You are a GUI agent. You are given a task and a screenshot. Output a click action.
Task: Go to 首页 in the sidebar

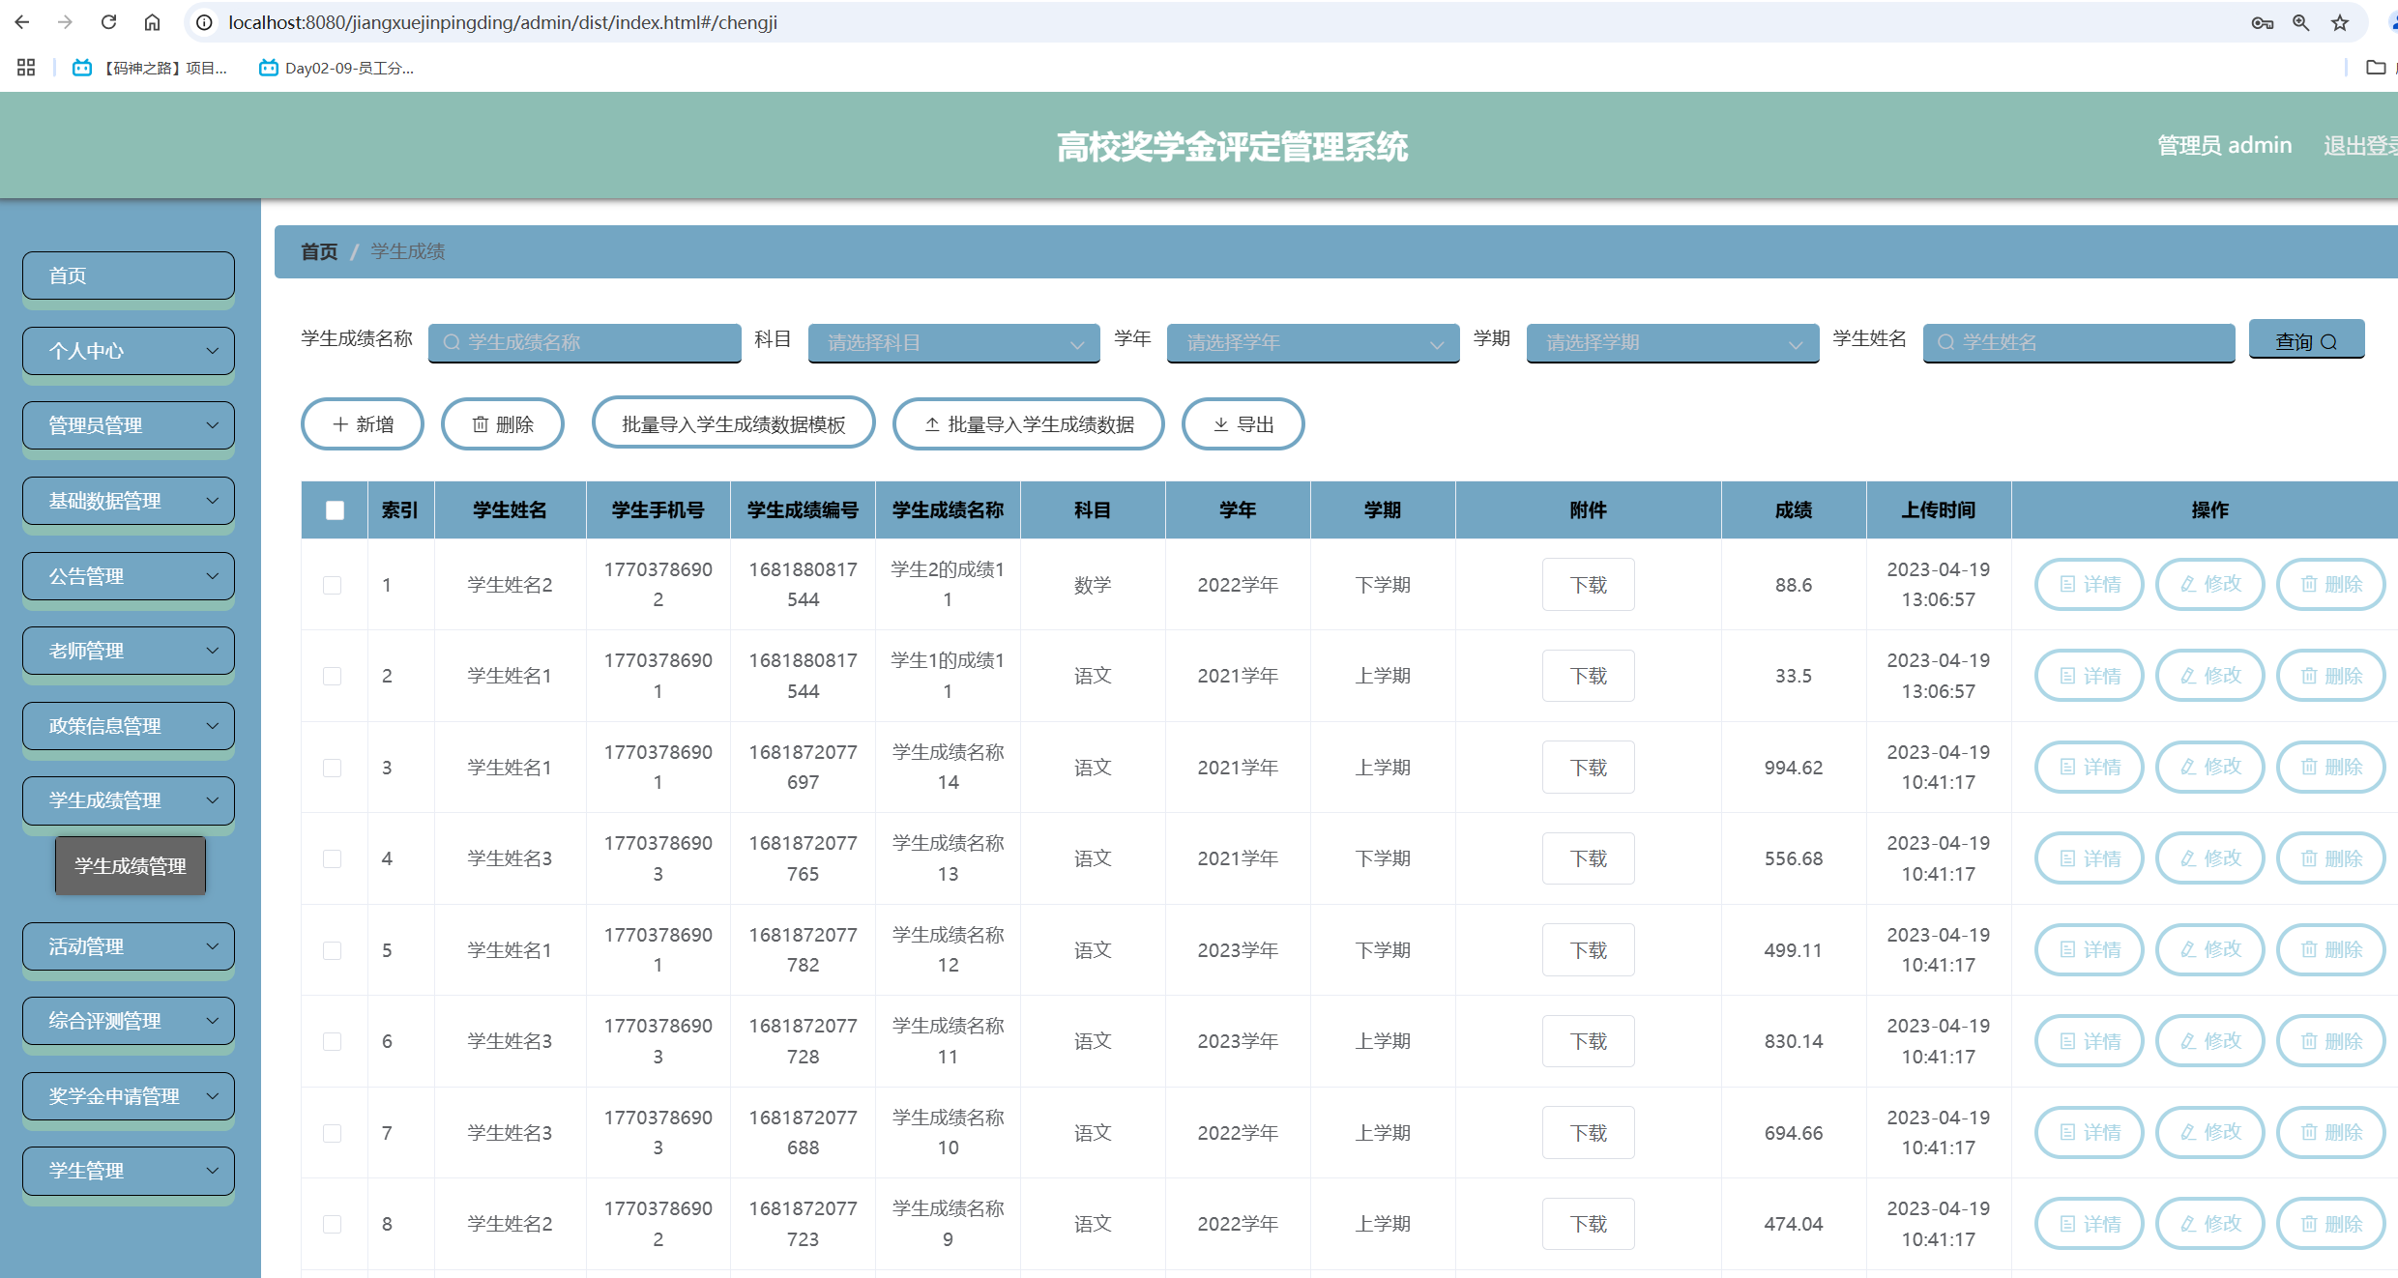pos(129,276)
